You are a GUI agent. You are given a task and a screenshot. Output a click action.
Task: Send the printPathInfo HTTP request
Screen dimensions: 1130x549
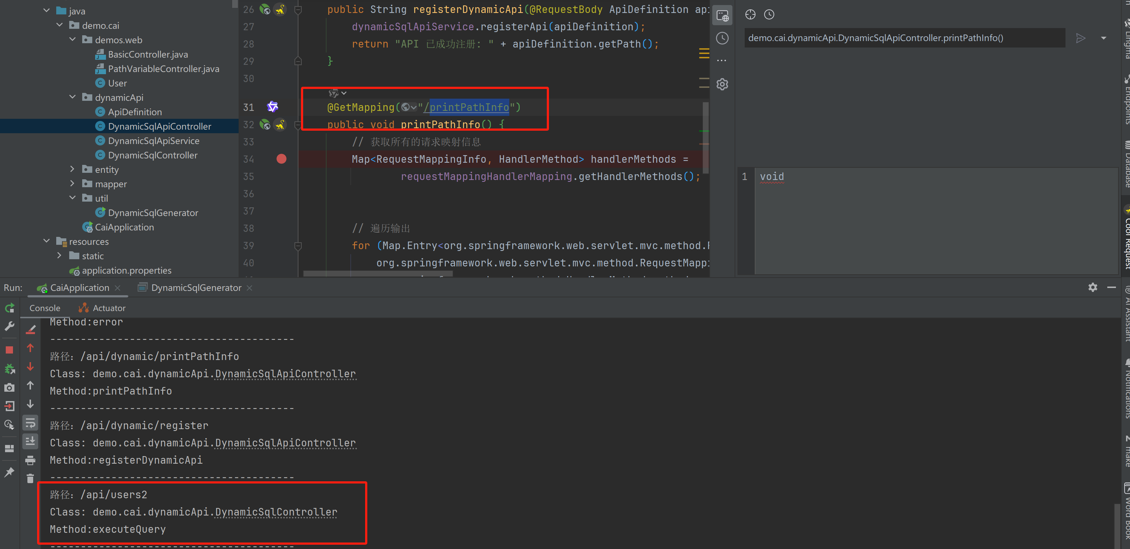(1081, 38)
